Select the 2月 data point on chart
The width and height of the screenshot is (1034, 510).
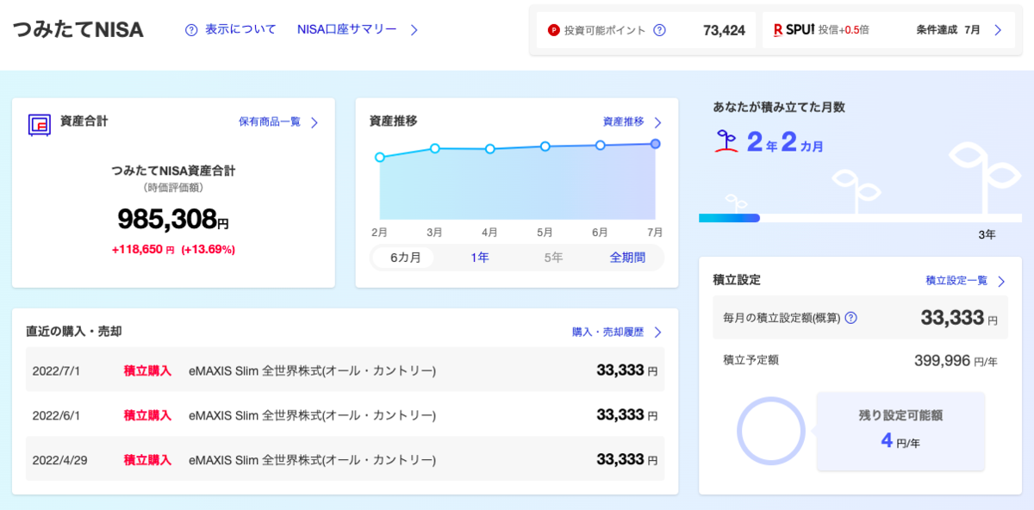pos(379,157)
